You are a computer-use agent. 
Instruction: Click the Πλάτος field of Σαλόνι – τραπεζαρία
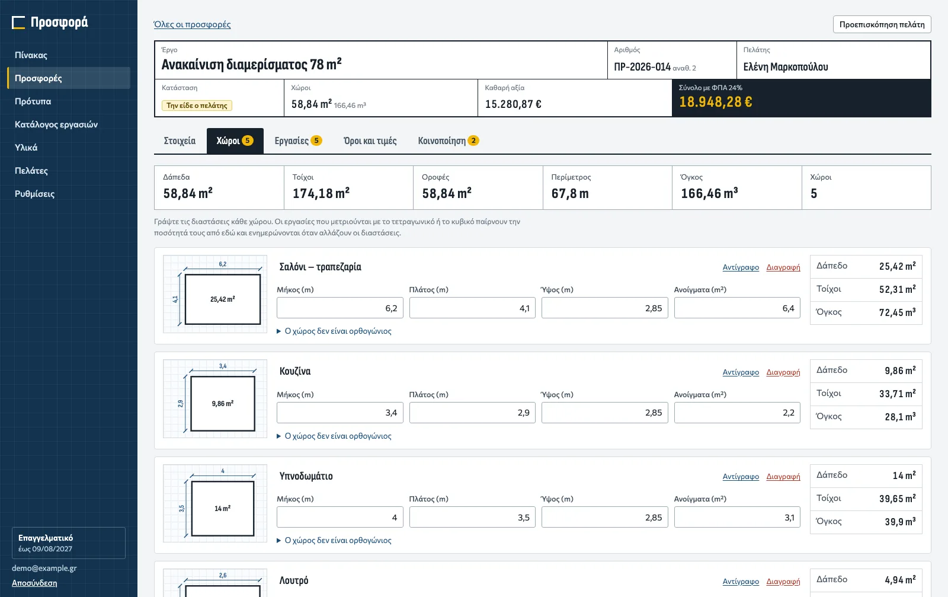coord(472,308)
